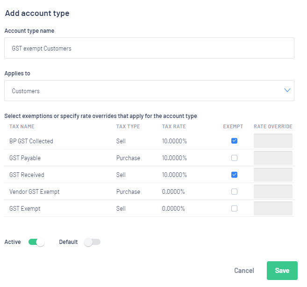
Task: Uncheck exempt for BP GST Collected
Action: tap(234, 141)
